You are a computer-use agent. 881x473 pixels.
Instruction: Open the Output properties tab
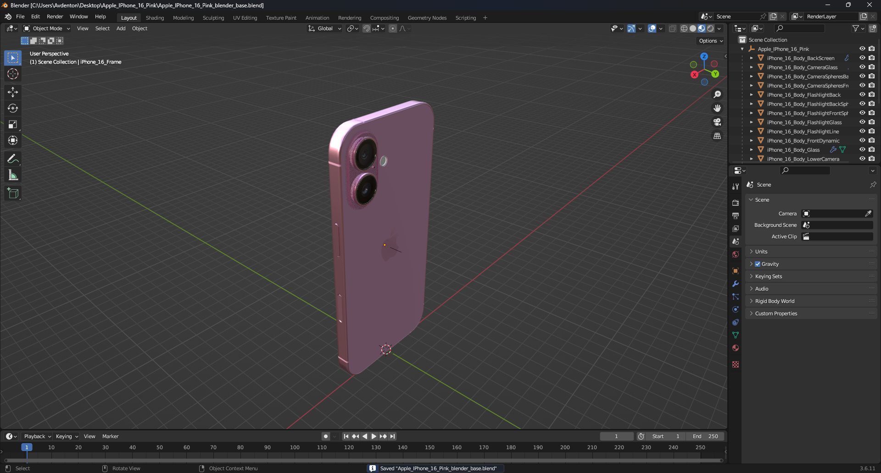pyautogui.click(x=736, y=215)
